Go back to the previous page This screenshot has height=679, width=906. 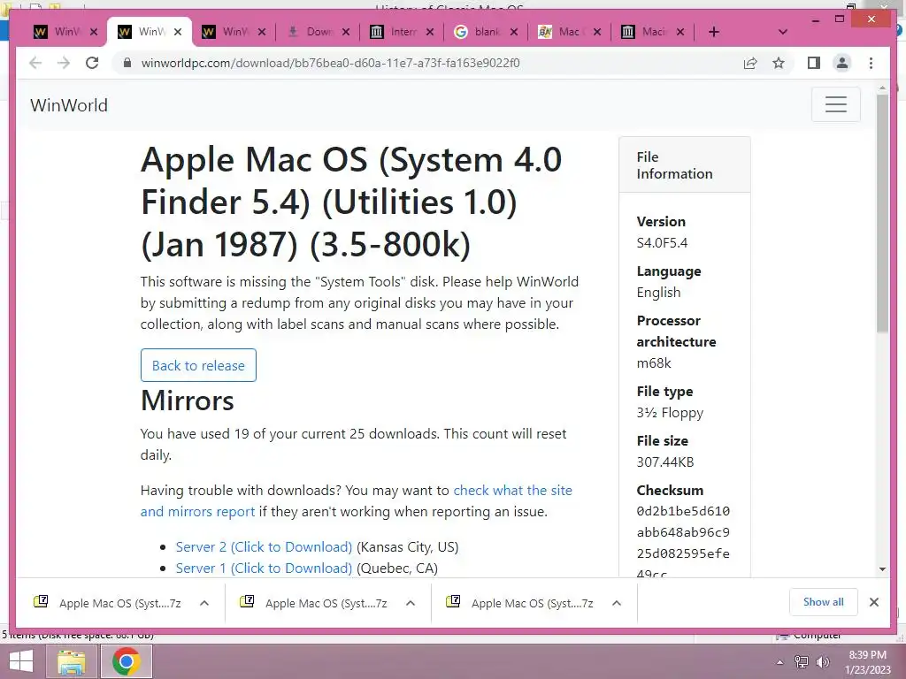point(35,63)
